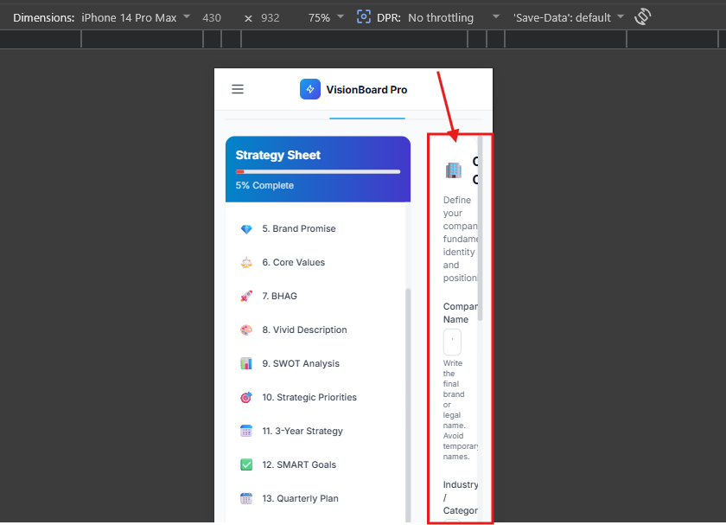
Task: Click the Dimensions: label
Action: [x=43, y=17]
